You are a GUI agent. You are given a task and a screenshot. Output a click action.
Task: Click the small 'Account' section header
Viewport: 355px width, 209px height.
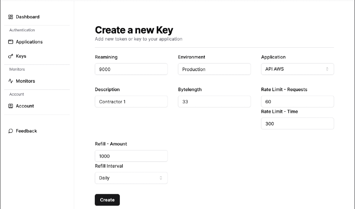(x=17, y=94)
